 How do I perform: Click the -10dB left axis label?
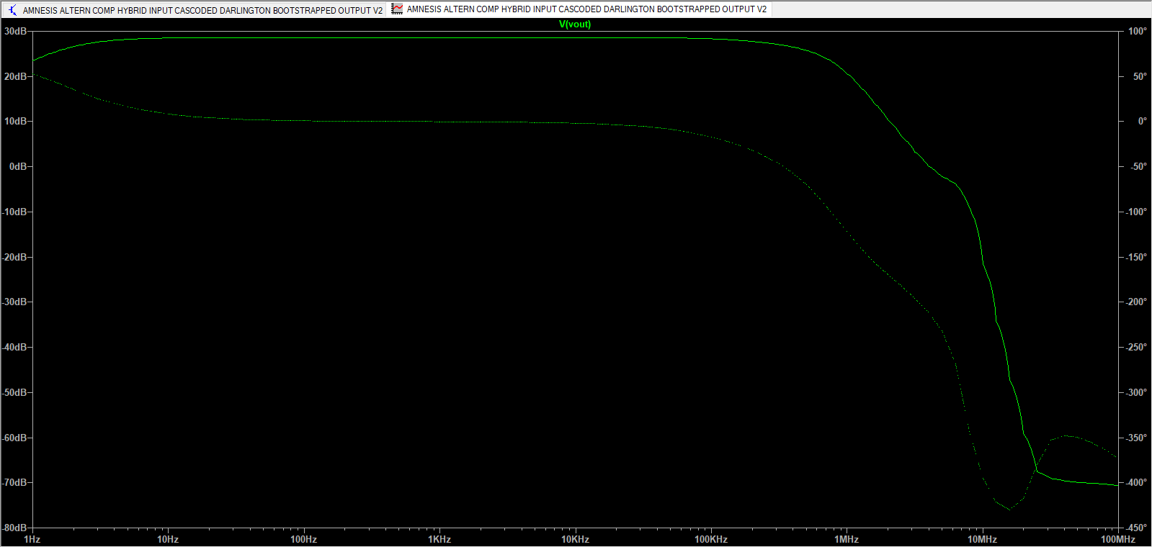pyautogui.click(x=14, y=212)
